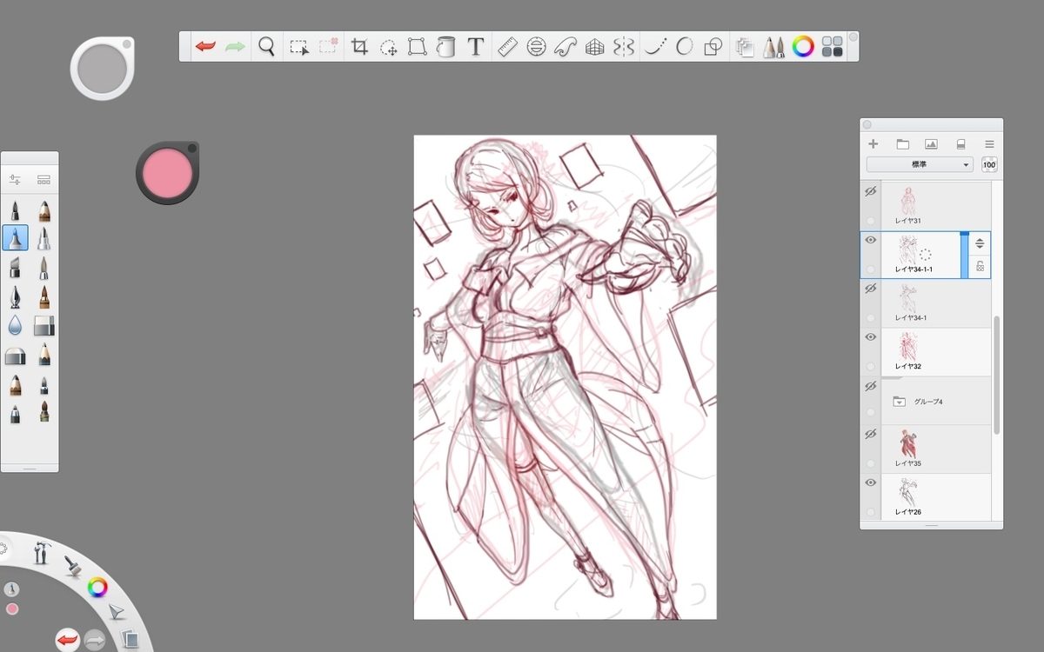Open the Brush Palette from top toolbar
The width and height of the screenshot is (1044, 652).
[773, 47]
